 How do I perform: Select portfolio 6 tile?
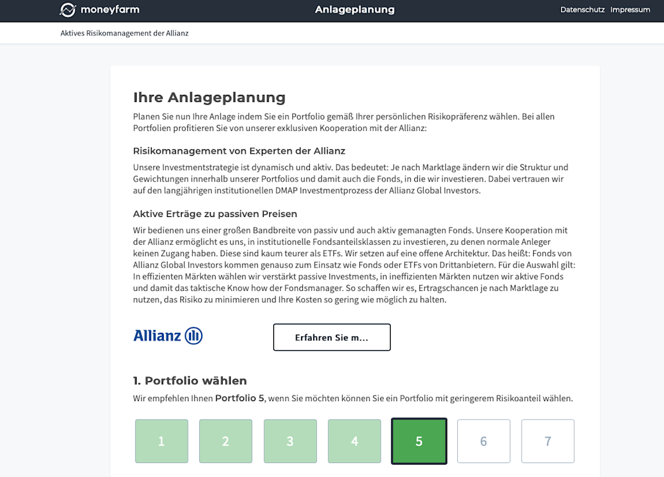click(x=484, y=441)
